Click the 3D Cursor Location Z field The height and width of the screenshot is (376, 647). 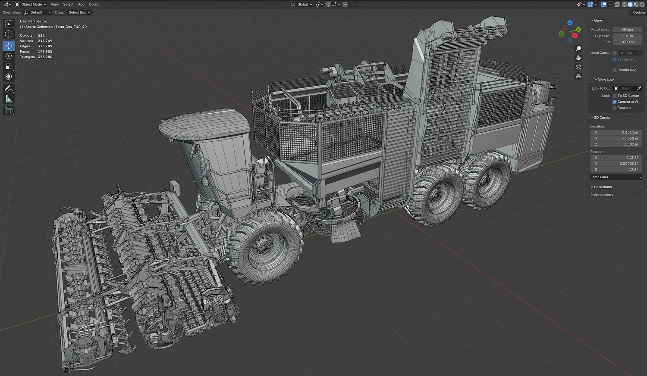(616, 144)
